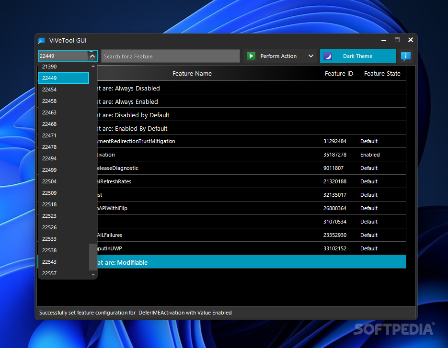Image resolution: width=448 pixels, height=348 pixels.
Task: Open the blue info about icon
Action: click(x=405, y=56)
